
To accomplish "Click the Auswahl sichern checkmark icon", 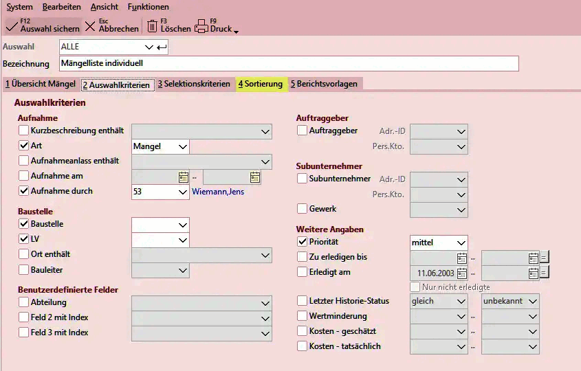I will point(12,26).
